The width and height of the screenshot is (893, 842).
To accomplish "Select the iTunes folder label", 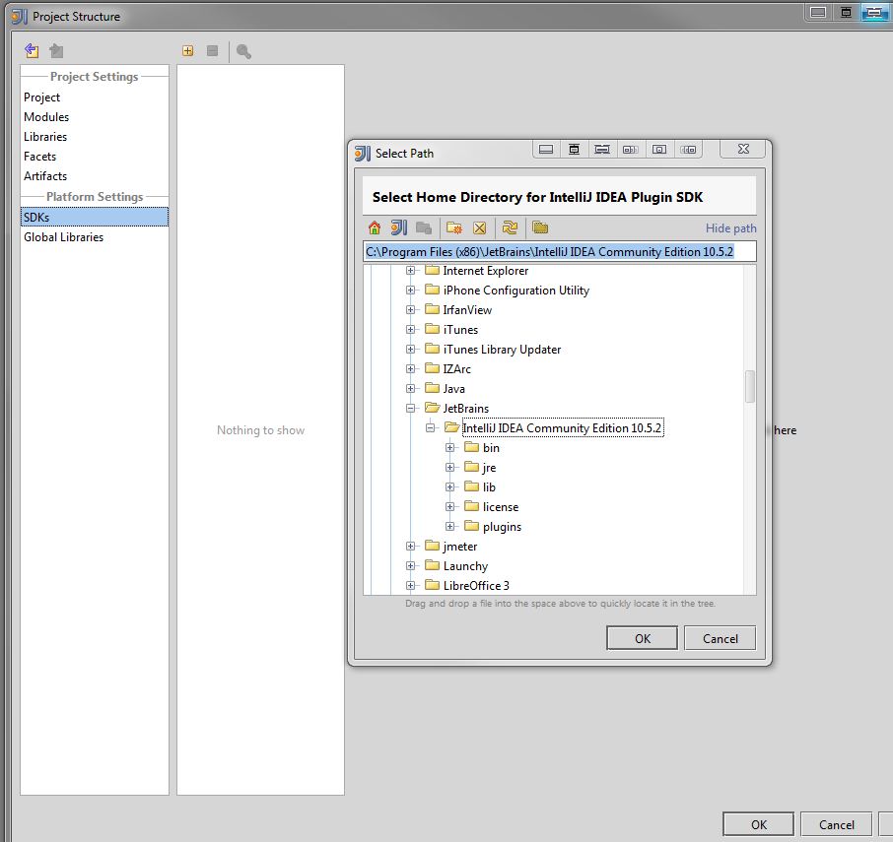I will click(460, 329).
